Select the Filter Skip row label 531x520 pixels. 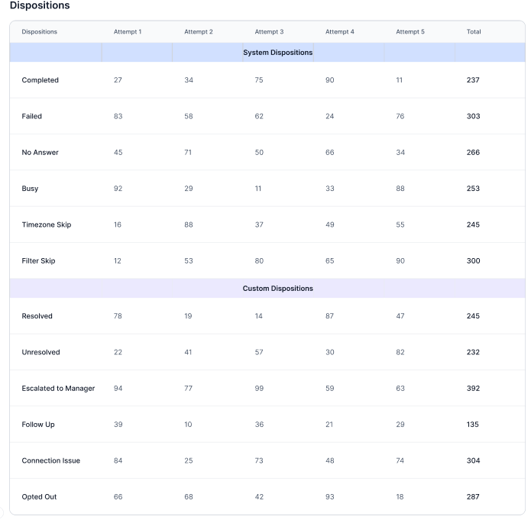pyautogui.click(x=38, y=261)
